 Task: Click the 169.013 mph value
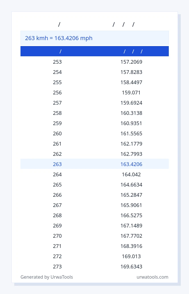click(132, 256)
